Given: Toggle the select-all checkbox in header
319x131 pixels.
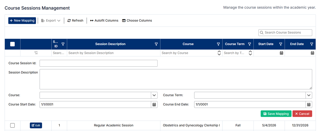Looking at the screenshot, I should (12, 44).
